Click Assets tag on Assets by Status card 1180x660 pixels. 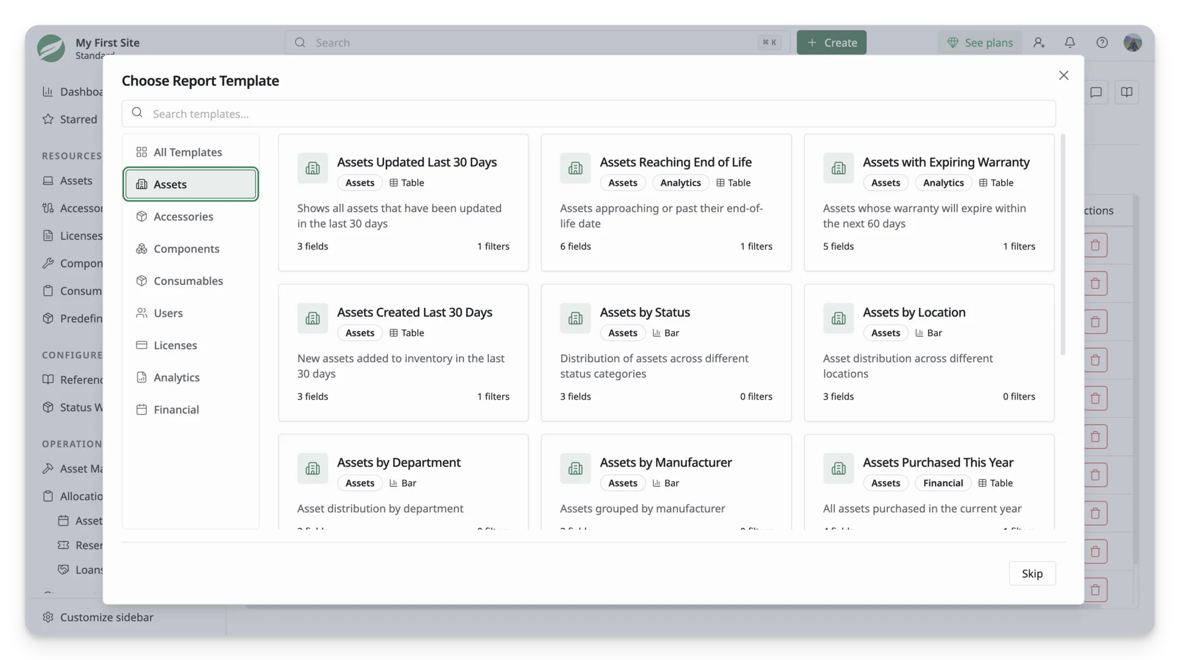point(623,333)
